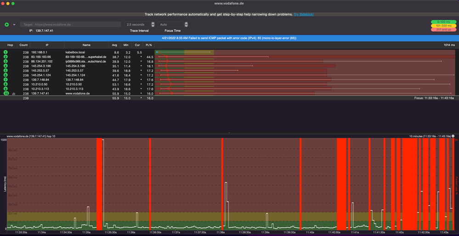
Task: Click the 1014 ms graph scale label
Action: click(x=449, y=45)
